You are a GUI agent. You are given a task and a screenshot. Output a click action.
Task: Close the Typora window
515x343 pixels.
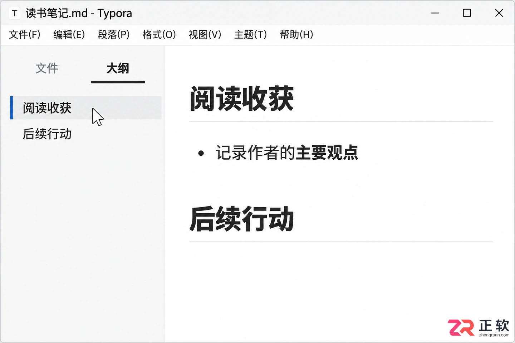coord(499,13)
